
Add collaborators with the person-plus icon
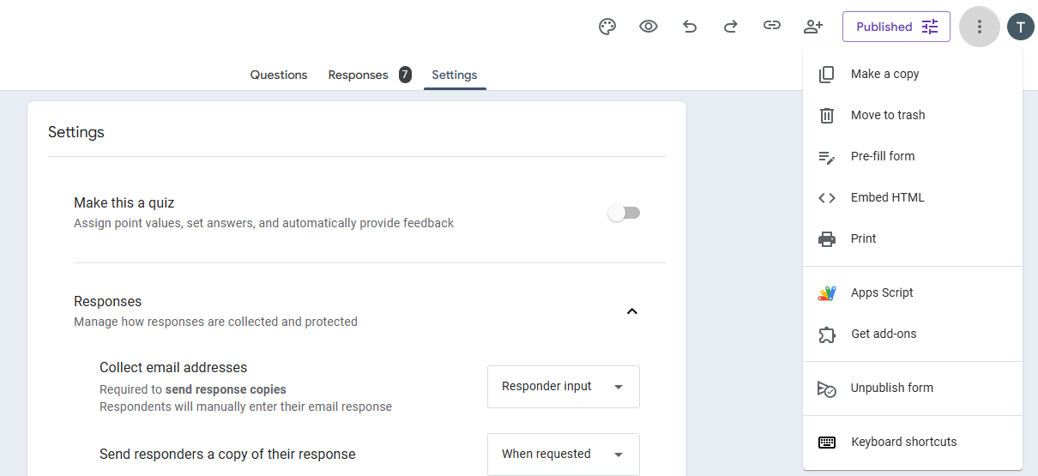click(813, 27)
